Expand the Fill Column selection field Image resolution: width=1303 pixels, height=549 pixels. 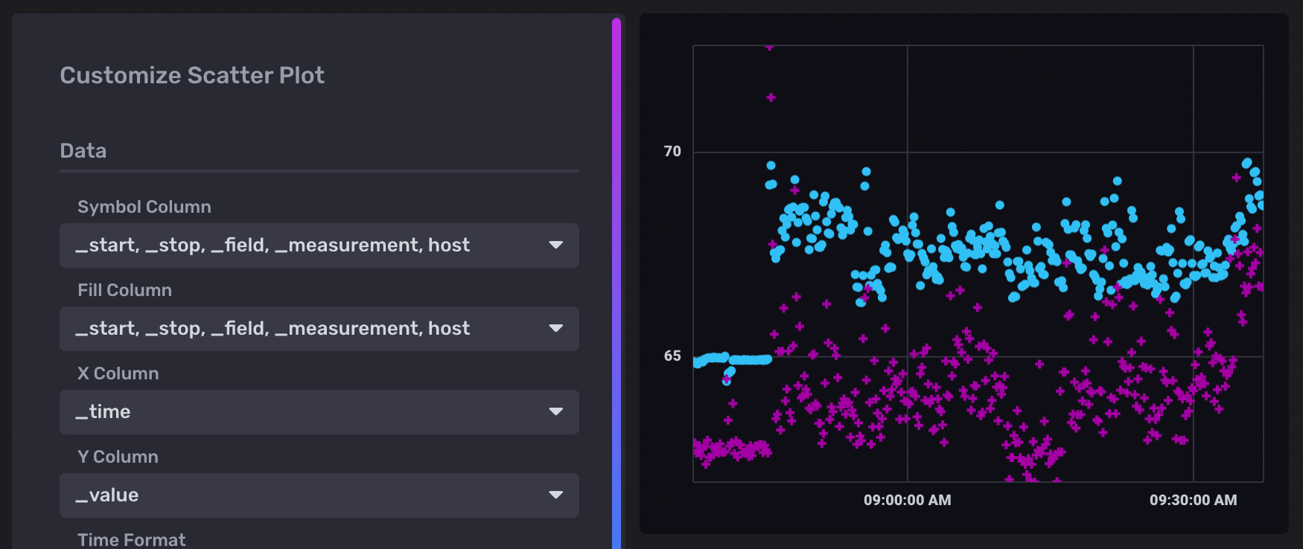coord(298,329)
